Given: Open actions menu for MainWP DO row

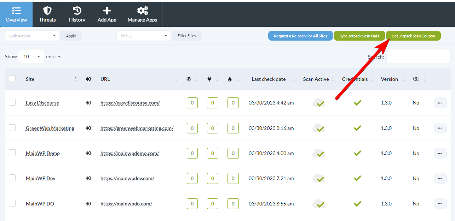Looking at the screenshot, I should point(440,204).
